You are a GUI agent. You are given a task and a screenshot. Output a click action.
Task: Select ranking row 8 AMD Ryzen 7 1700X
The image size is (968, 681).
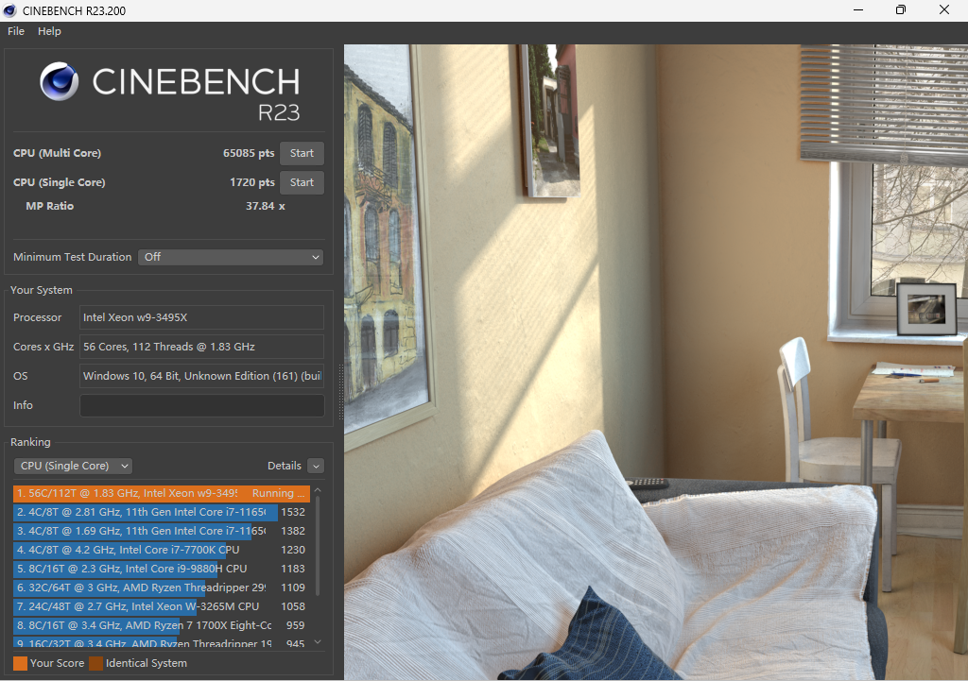click(x=162, y=625)
